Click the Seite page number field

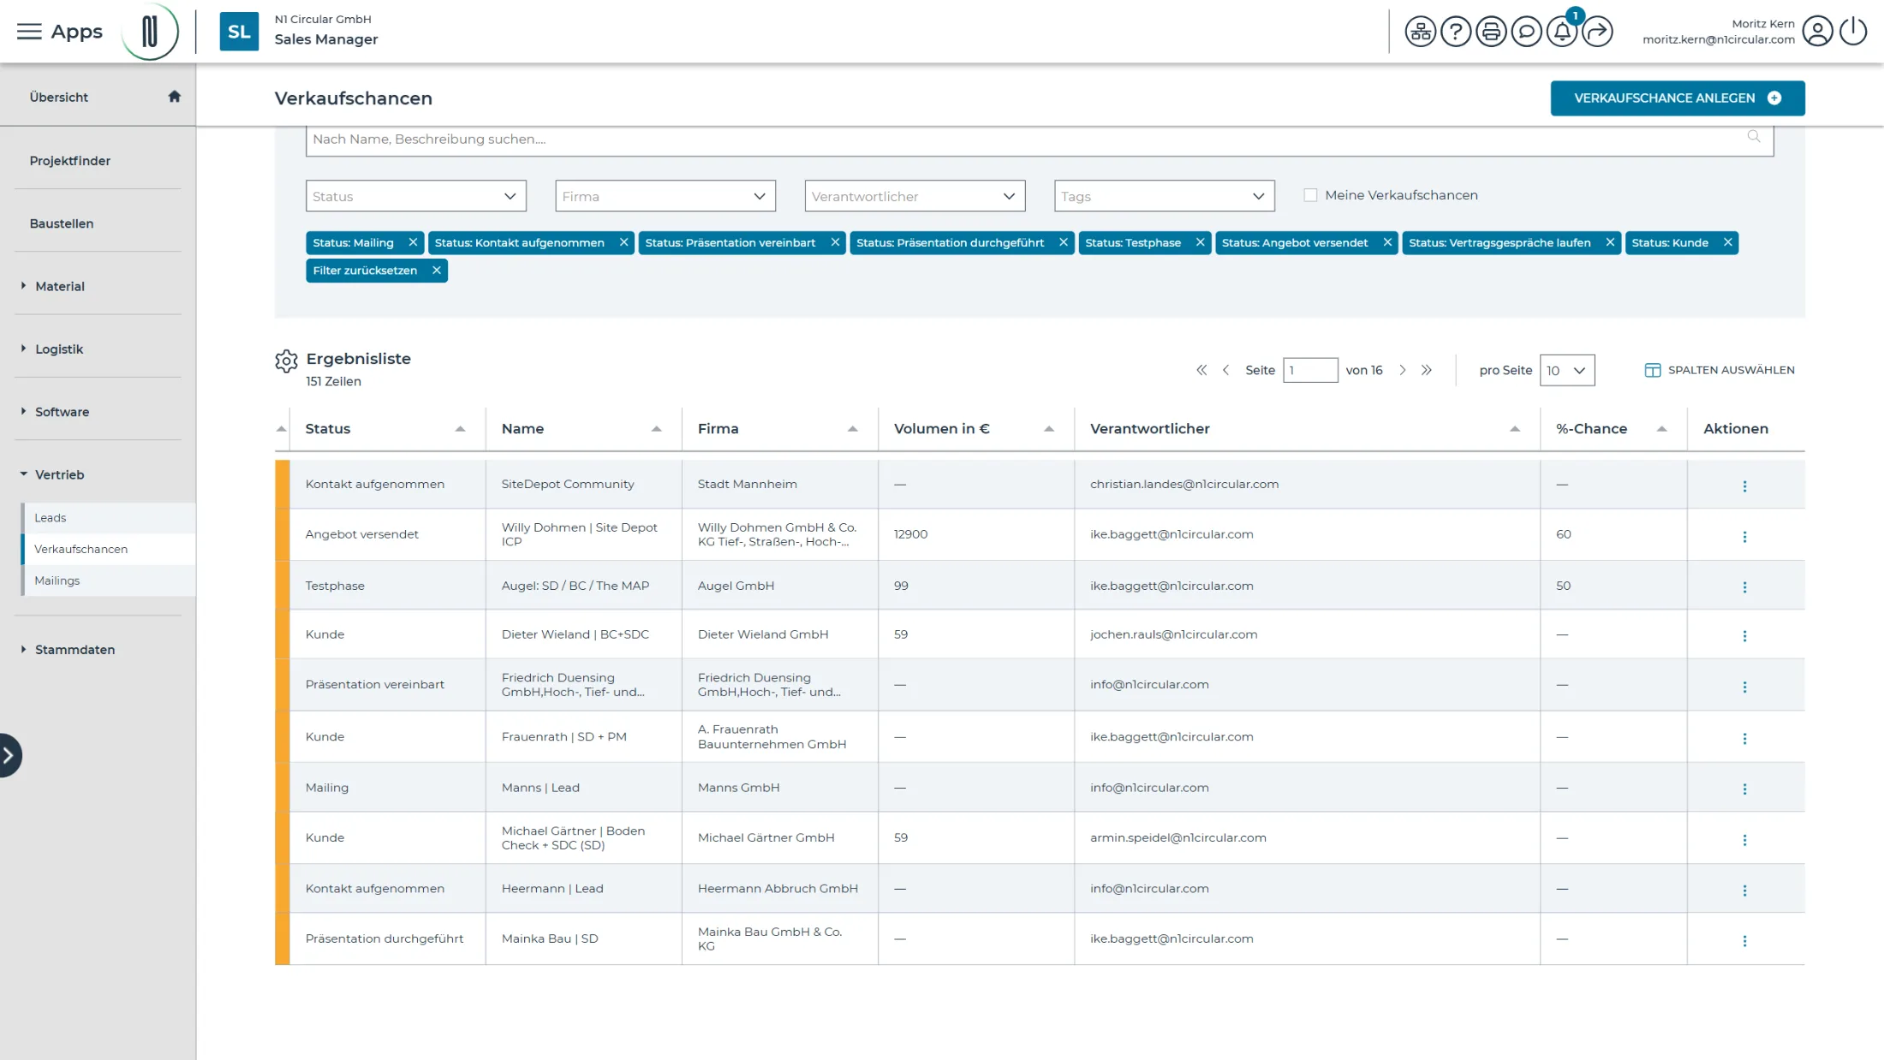1310,370
